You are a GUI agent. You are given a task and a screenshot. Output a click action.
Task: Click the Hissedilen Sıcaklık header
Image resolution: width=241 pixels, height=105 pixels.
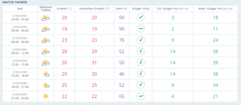(x=94, y=9)
